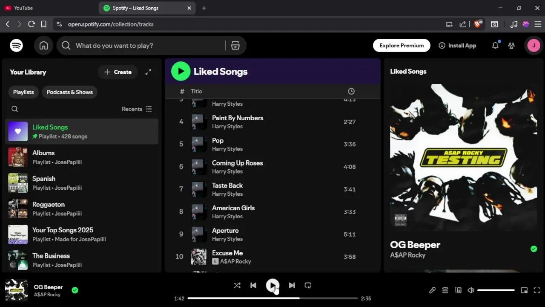
Task: Open OG Beeper title in right panel
Action: [415, 245]
